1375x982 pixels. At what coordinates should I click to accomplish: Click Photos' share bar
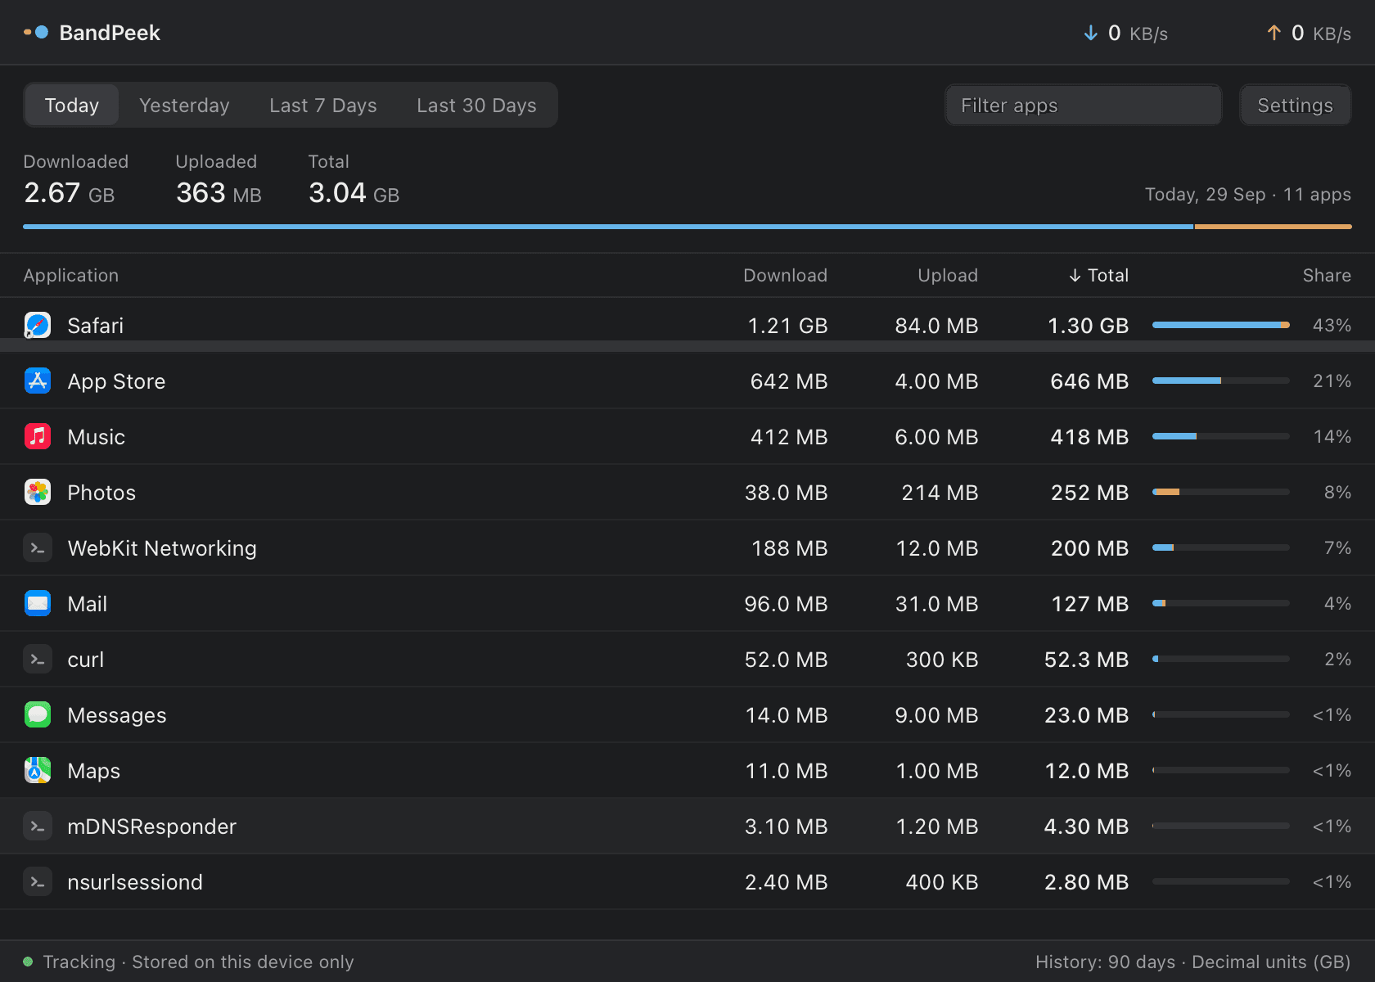[1221, 492]
